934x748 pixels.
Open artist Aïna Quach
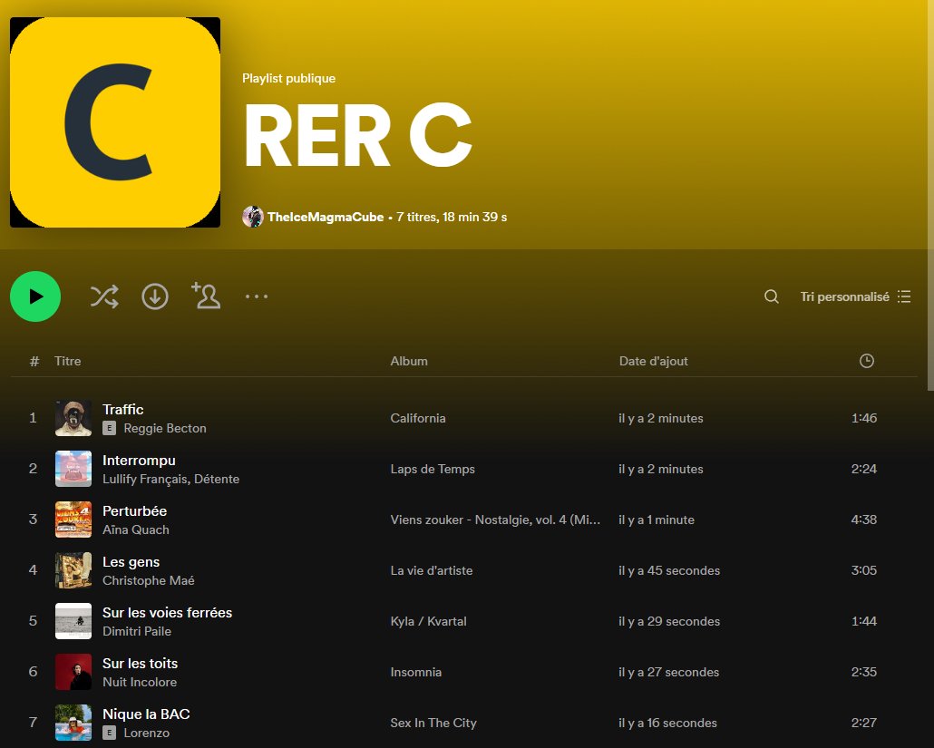[x=136, y=529]
